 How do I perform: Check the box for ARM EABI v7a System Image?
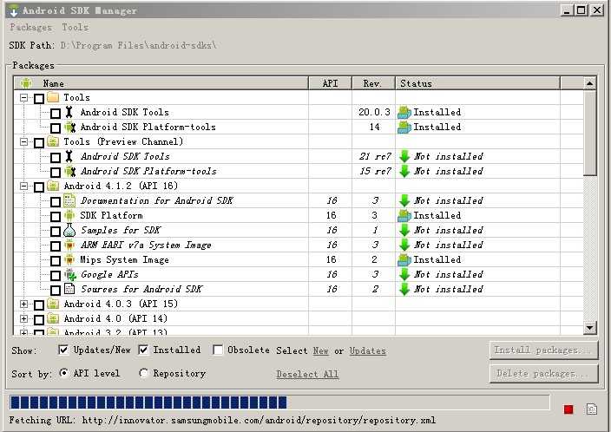coord(56,246)
